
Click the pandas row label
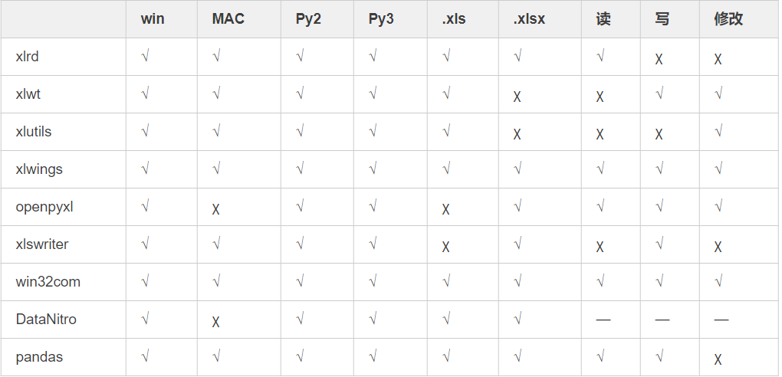point(39,357)
